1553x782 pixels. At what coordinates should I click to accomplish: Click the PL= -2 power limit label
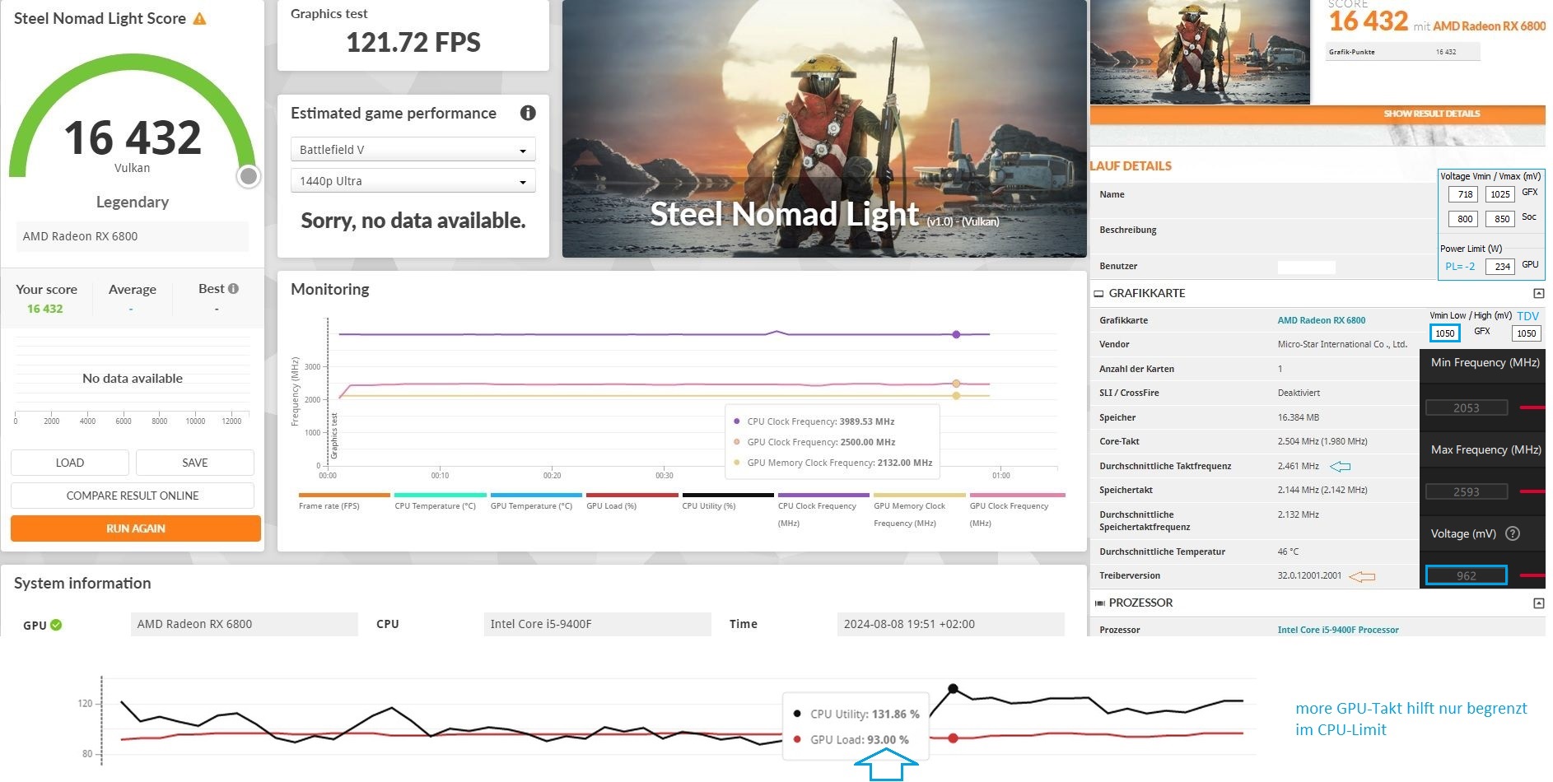coord(1460,267)
